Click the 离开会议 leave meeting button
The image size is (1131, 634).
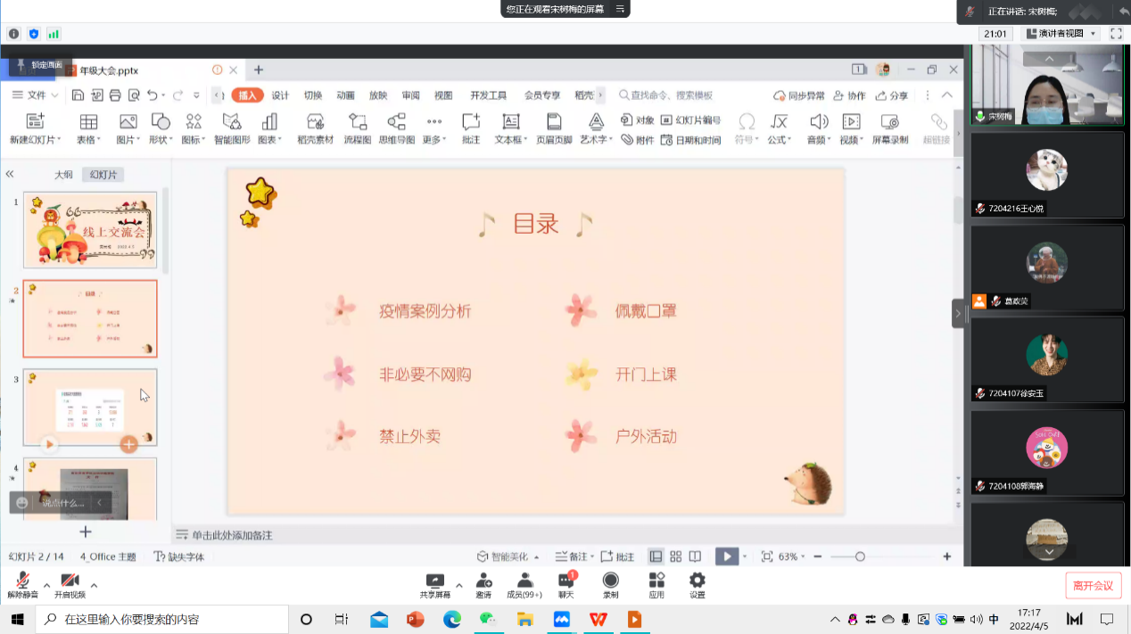(1093, 586)
